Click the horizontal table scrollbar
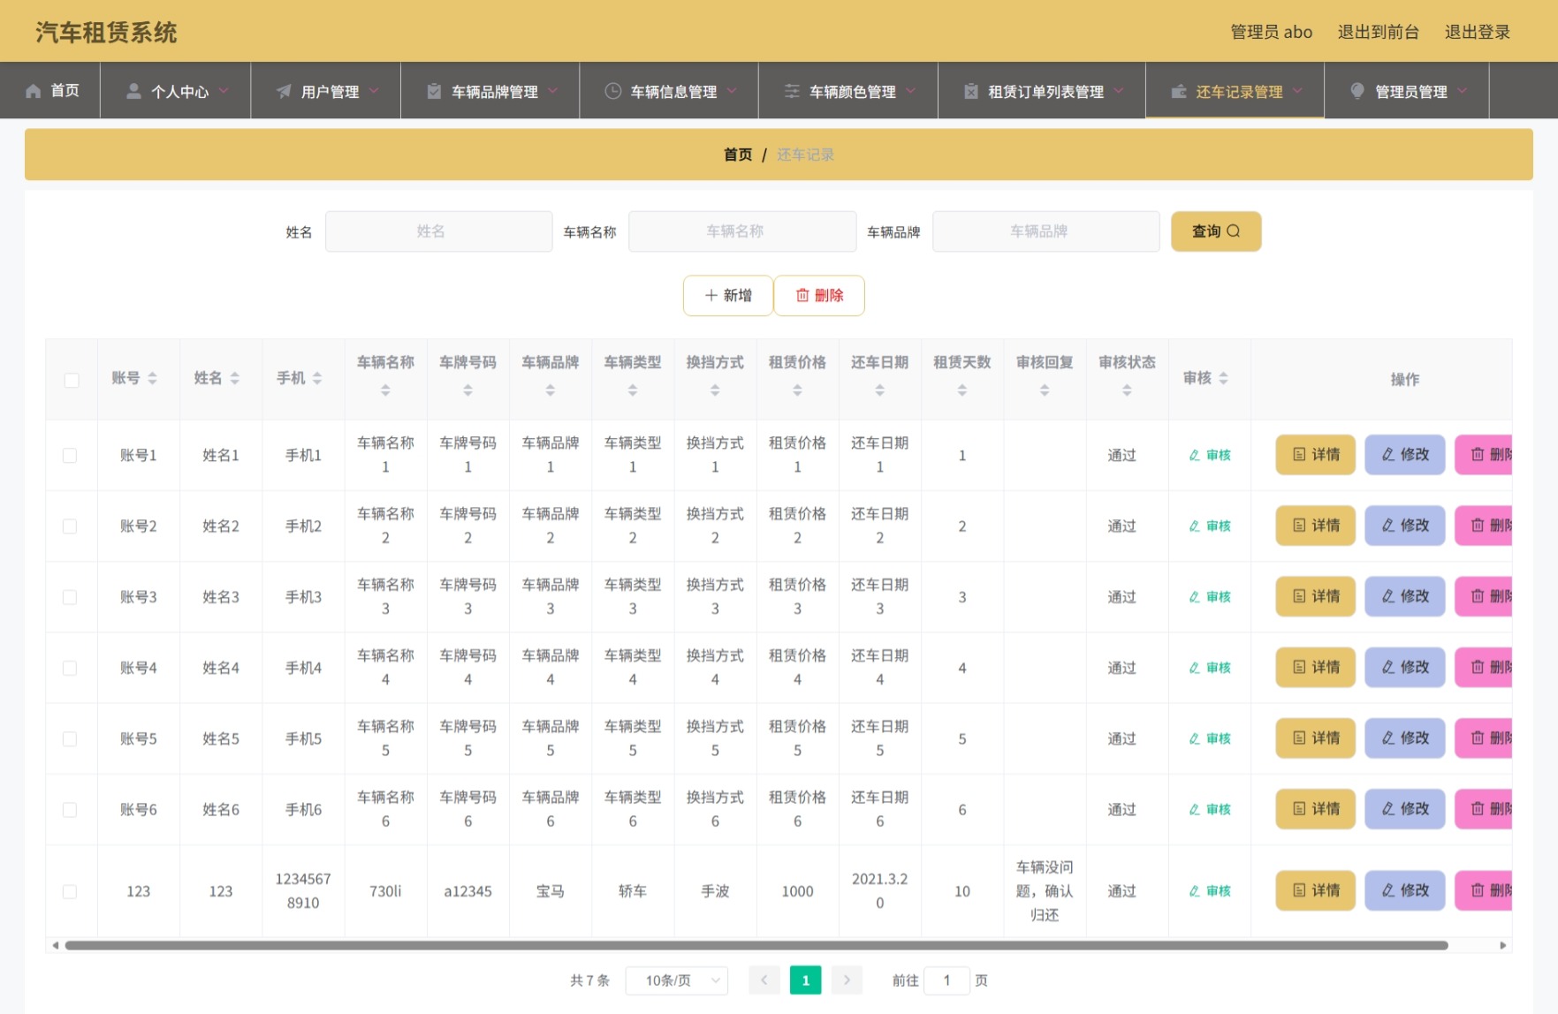This screenshot has height=1014, width=1558. [x=756, y=945]
